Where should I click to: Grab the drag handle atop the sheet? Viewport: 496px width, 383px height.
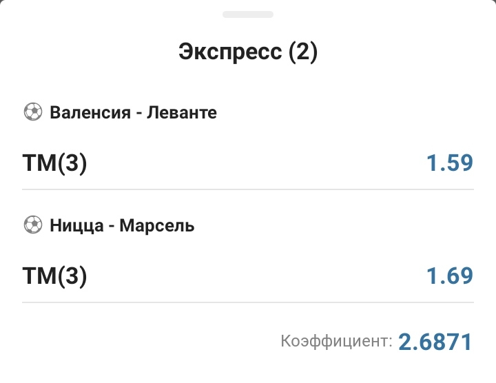pyautogui.click(x=248, y=14)
